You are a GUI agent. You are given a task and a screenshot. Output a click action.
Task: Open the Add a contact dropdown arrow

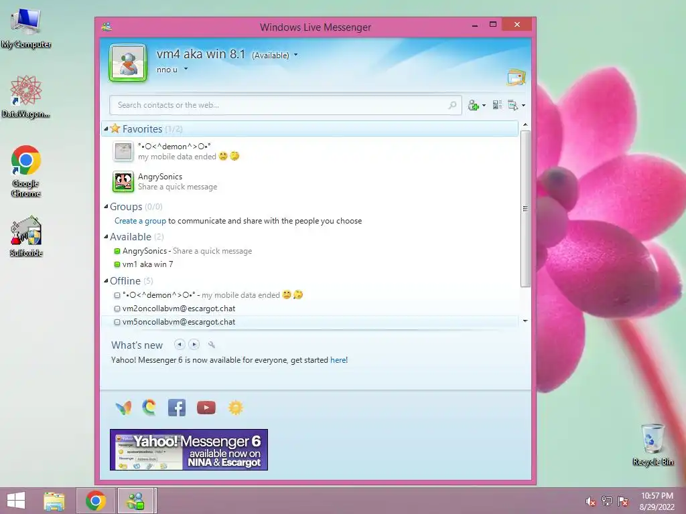[x=484, y=105]
